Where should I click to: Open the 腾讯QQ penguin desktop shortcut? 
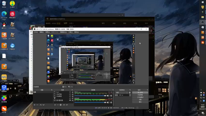(x=4, y=25)
